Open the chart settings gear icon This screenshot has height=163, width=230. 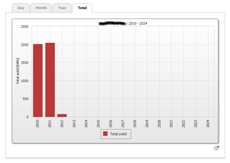(216, 148)
